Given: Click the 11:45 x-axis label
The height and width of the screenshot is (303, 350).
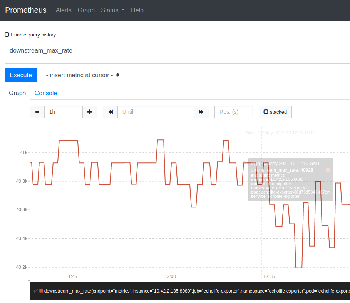Looking at the screenshot, I should pyautogui.click(x=72, y=276).
